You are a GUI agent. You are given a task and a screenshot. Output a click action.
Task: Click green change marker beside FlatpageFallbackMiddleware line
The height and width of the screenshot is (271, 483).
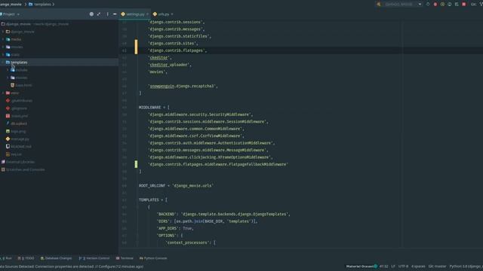pyautogui.click(x=136, y=164)
